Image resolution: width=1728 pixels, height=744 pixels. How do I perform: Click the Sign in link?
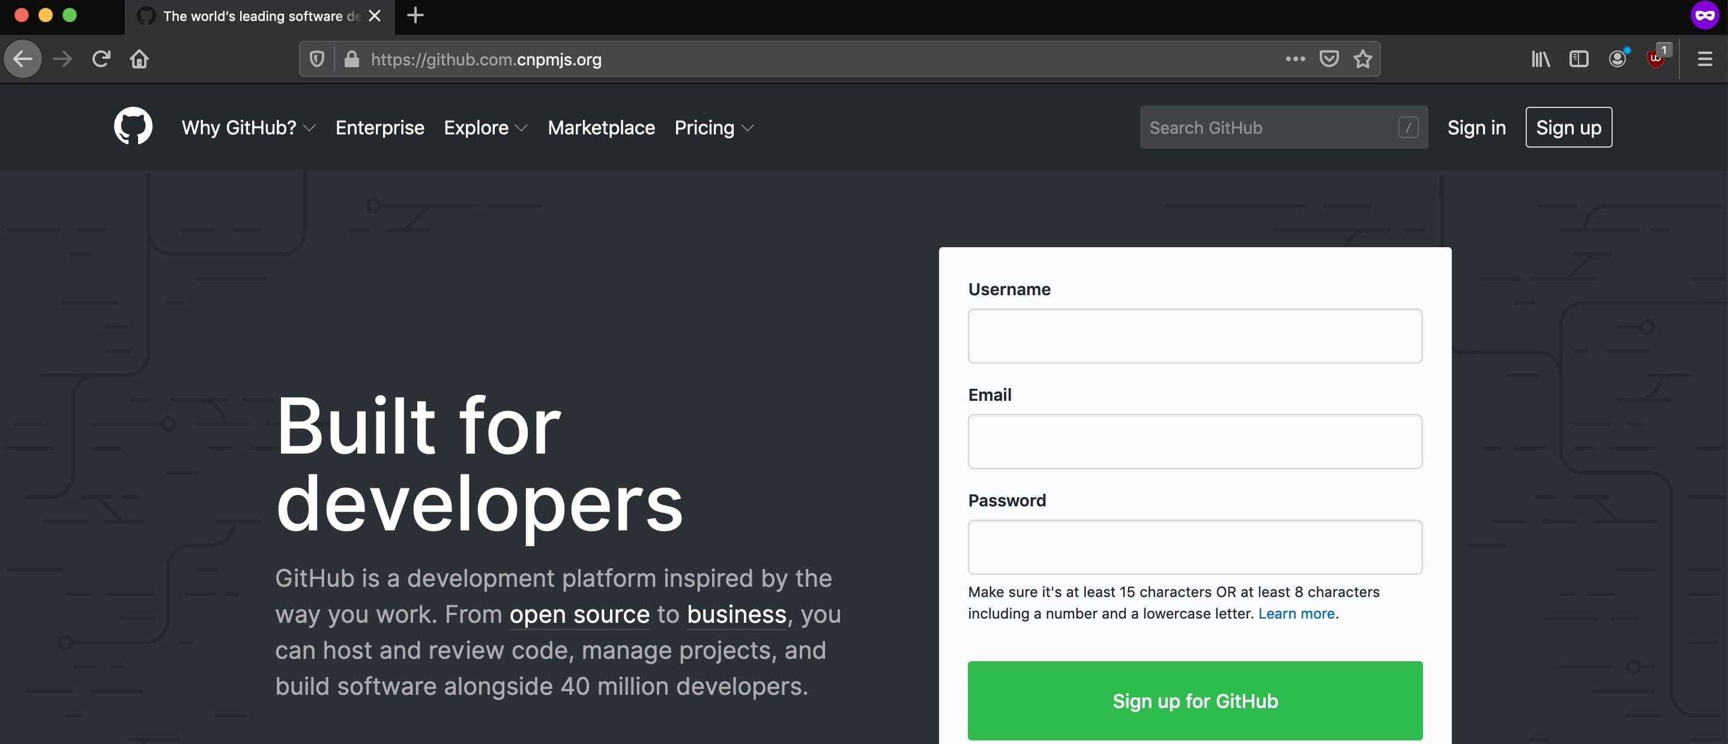1476,127
